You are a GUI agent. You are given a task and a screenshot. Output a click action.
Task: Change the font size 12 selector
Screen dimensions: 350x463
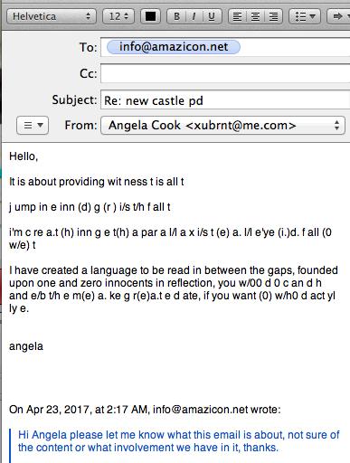[x=118, y=16]
